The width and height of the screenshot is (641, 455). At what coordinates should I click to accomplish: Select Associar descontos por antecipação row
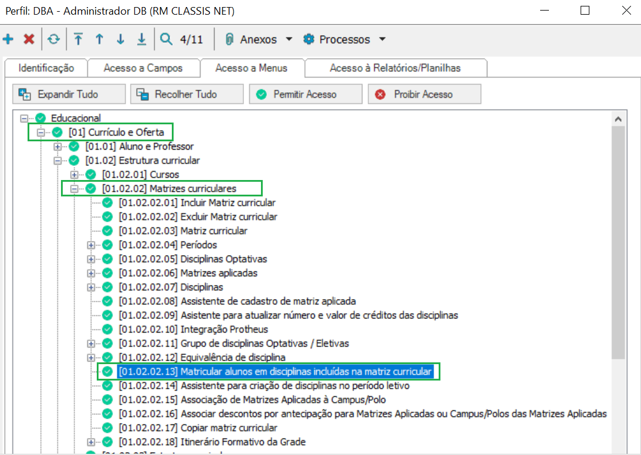pos(362,414)
